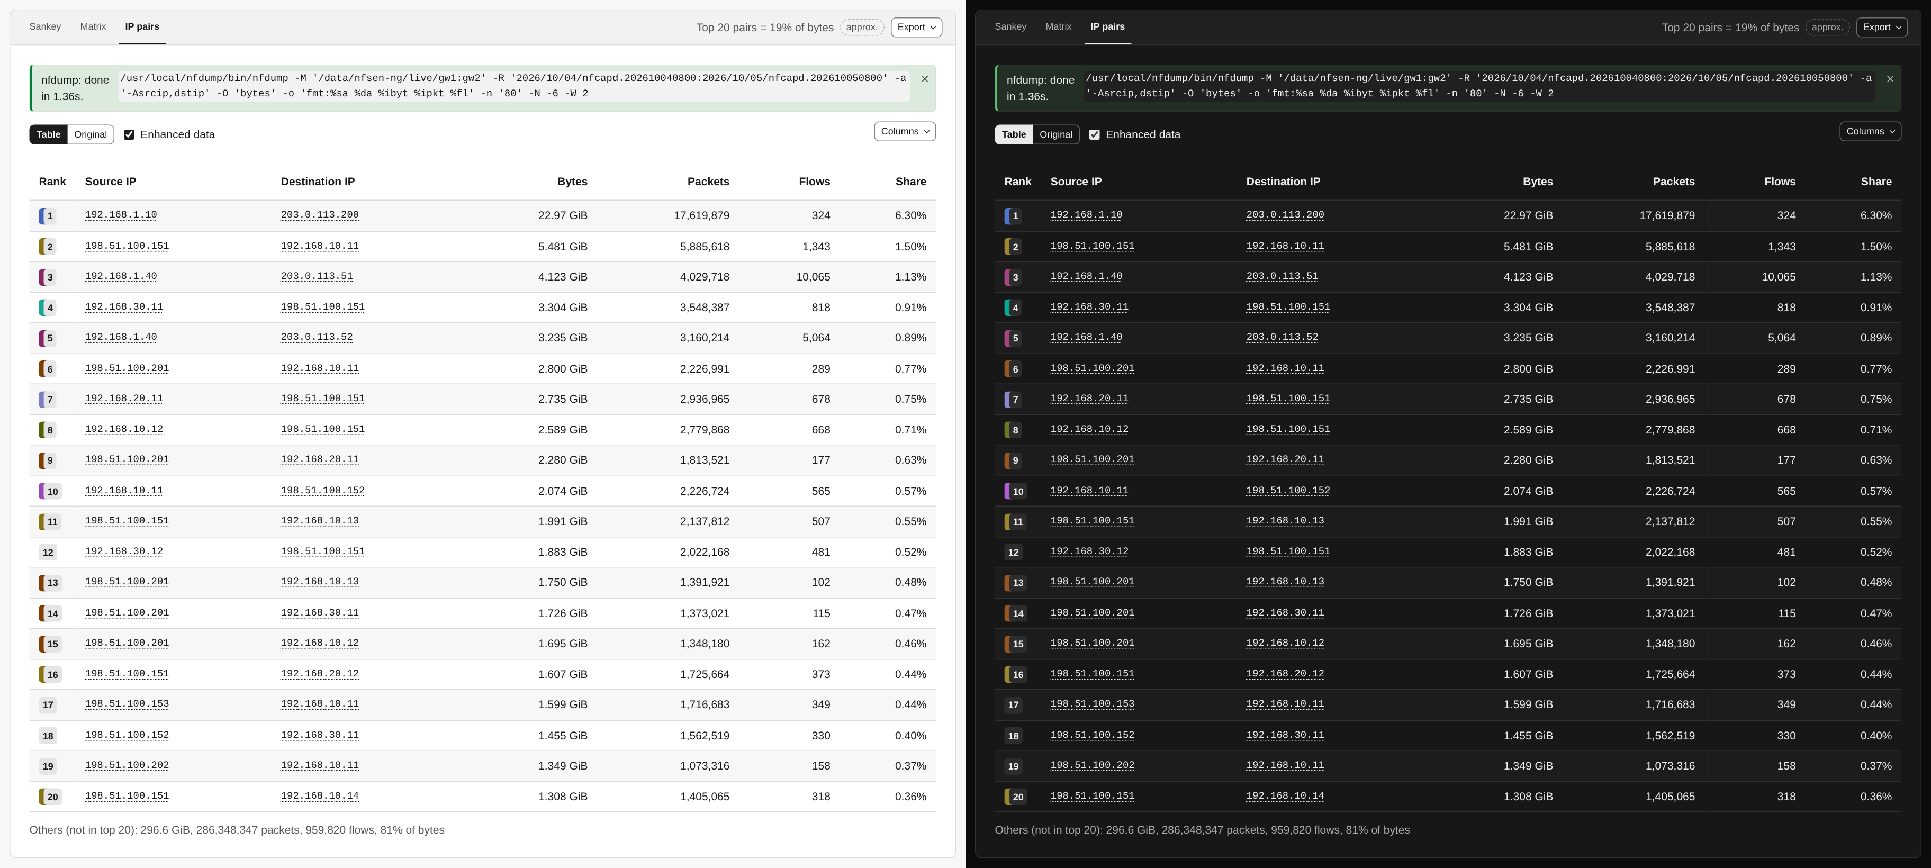Click rank 1 color badge in light panel
Image resolution: width=1931 pixels, height=868 pixels.
[47, 216]
